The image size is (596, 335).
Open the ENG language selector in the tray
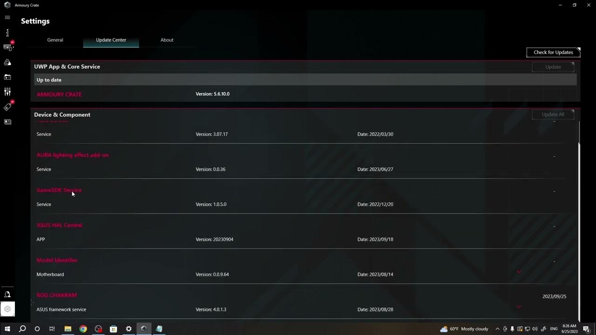pos(554,329)
